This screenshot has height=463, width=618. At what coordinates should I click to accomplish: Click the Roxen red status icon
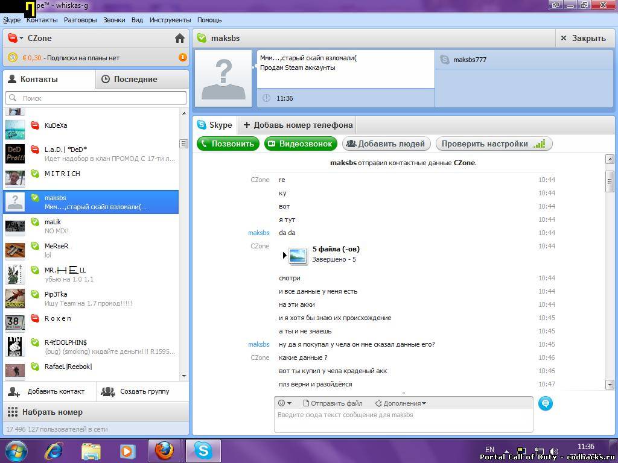pyautogui.click(x=35, y=318)
